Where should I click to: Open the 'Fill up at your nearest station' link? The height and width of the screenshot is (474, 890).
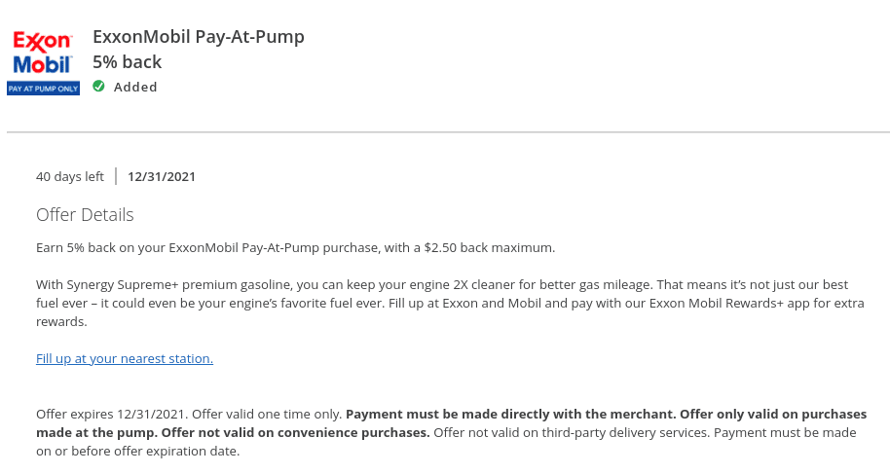point(125,359)
